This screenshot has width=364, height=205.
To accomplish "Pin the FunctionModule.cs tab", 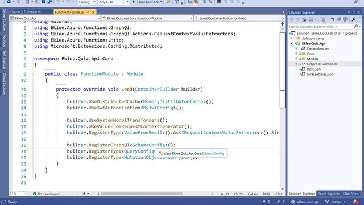I will pos(88,12).
